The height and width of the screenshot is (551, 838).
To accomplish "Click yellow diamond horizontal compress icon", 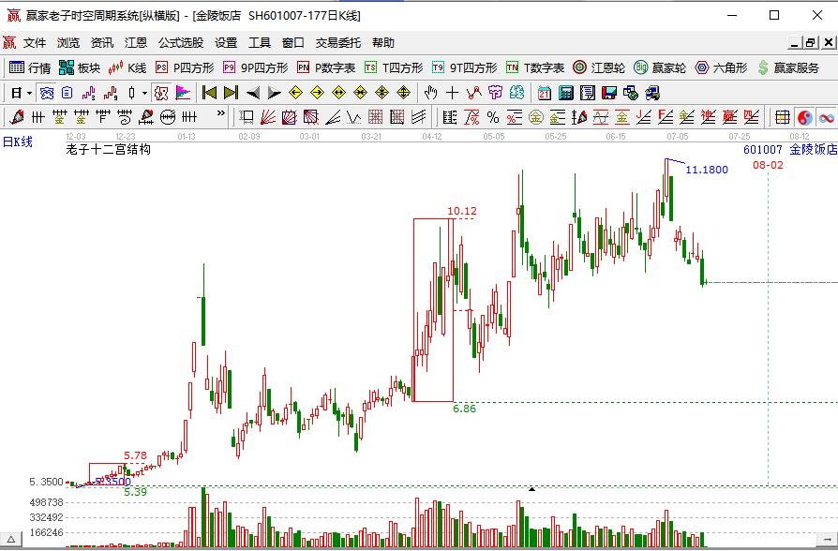I will tap(361, 93).
